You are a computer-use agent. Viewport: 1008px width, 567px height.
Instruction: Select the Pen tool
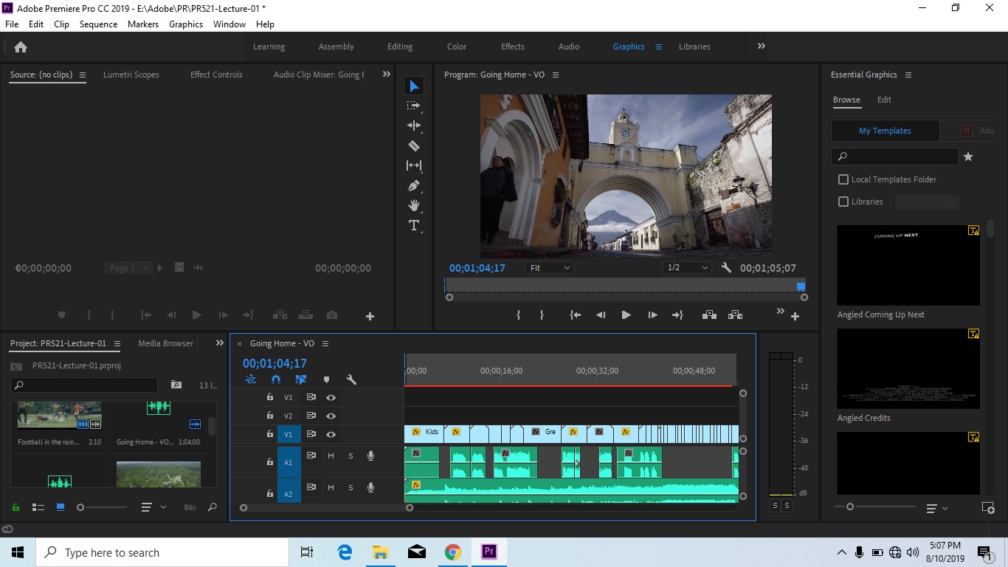click(x=414, y=185)
